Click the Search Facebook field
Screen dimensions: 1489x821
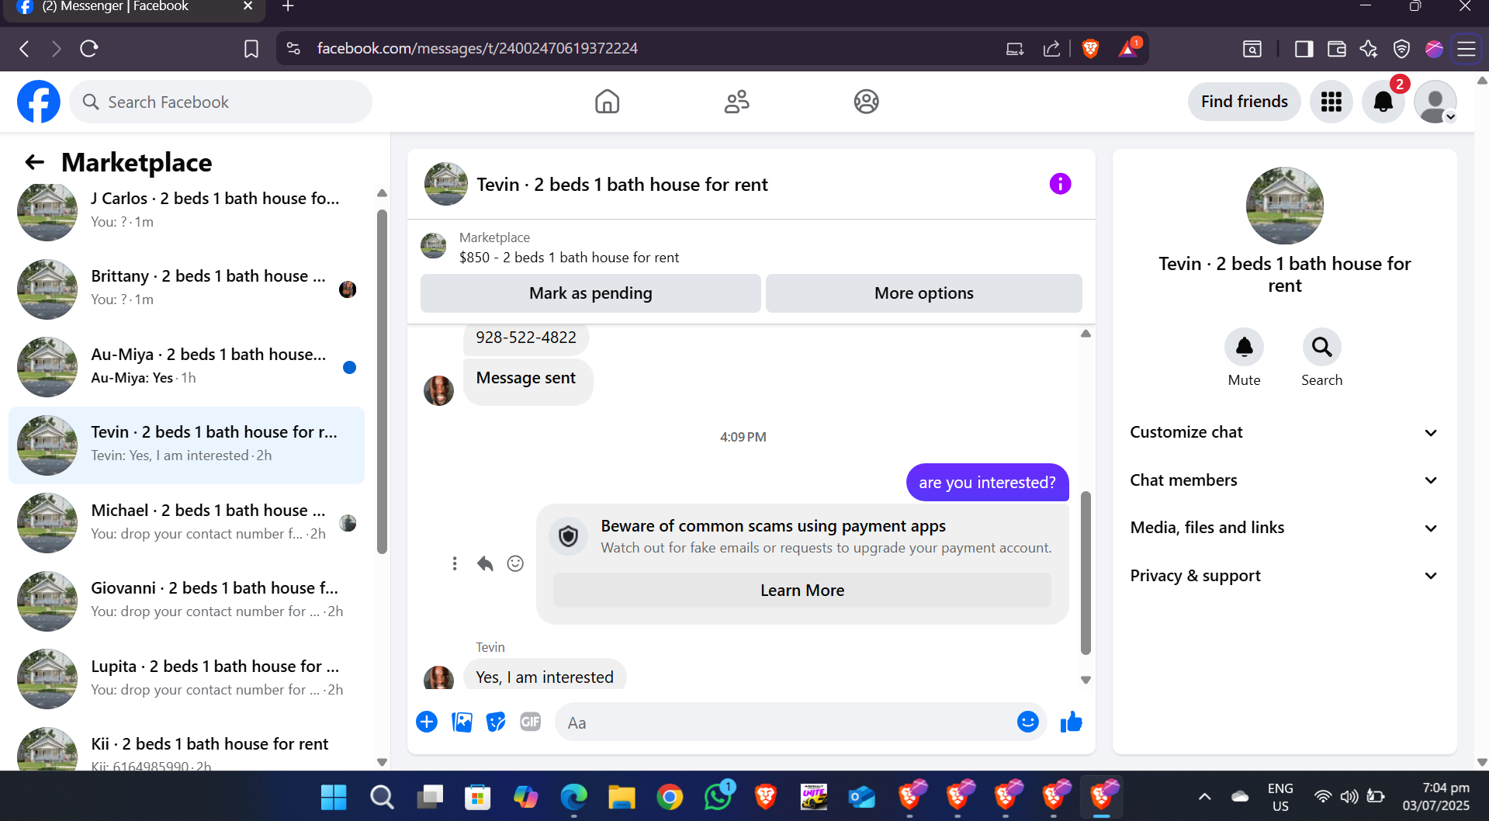tap(221, 102)
